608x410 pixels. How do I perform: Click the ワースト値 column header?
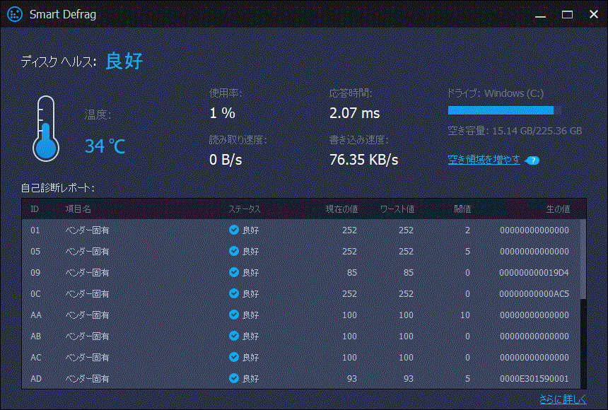pyautogui.click(x=397, y=209)
